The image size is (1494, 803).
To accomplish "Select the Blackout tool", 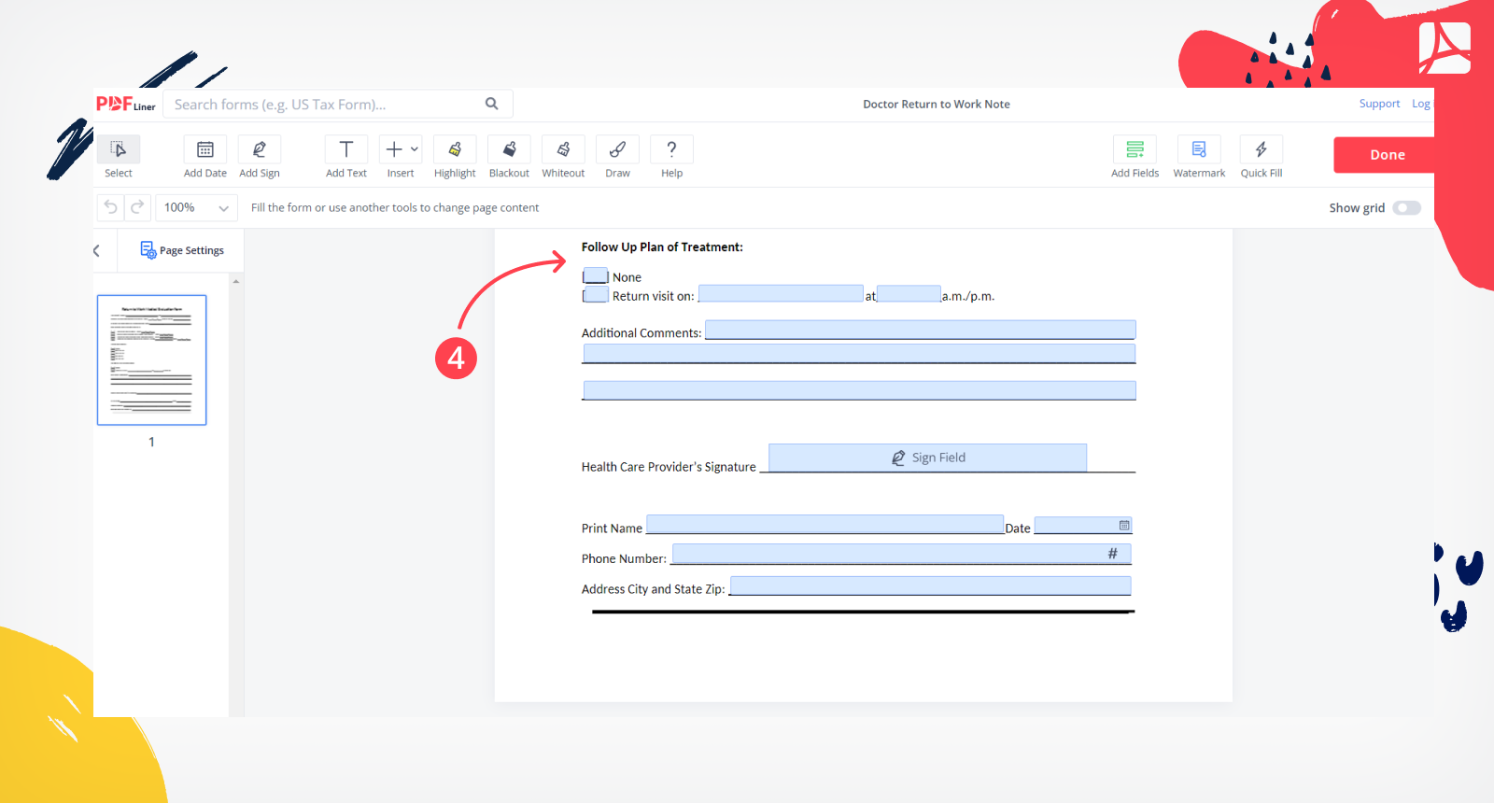I will pos(509,150).
